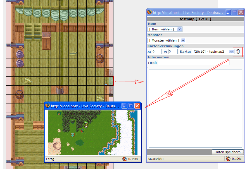Click the y coordinate input field
This screenshot has height=169, width=247.
pos(173,52)
